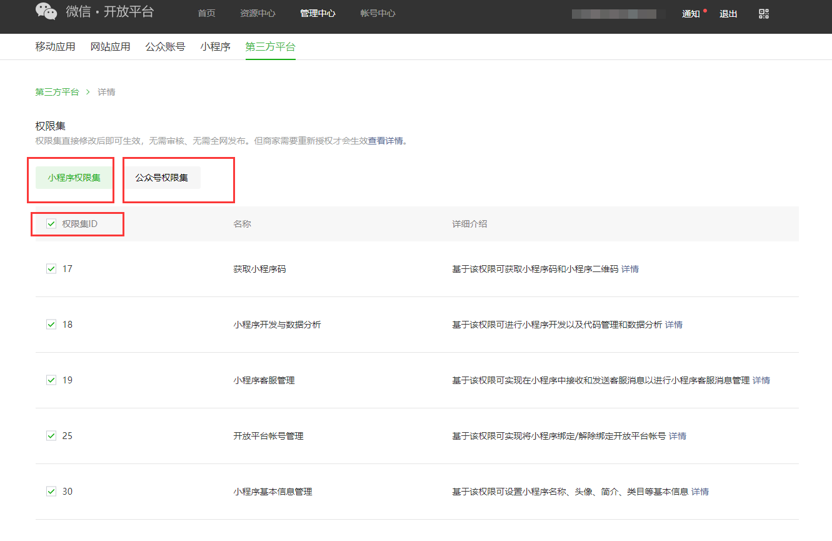Select the 公众号权限集 button
The height and width of the screenshot is (541, 832).
pyautogui.click(x=161, y=178)
